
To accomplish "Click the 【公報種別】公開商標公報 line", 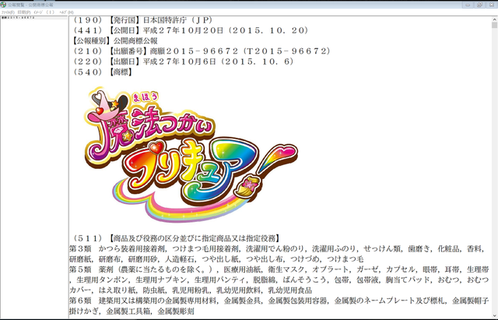I will 115,40.
